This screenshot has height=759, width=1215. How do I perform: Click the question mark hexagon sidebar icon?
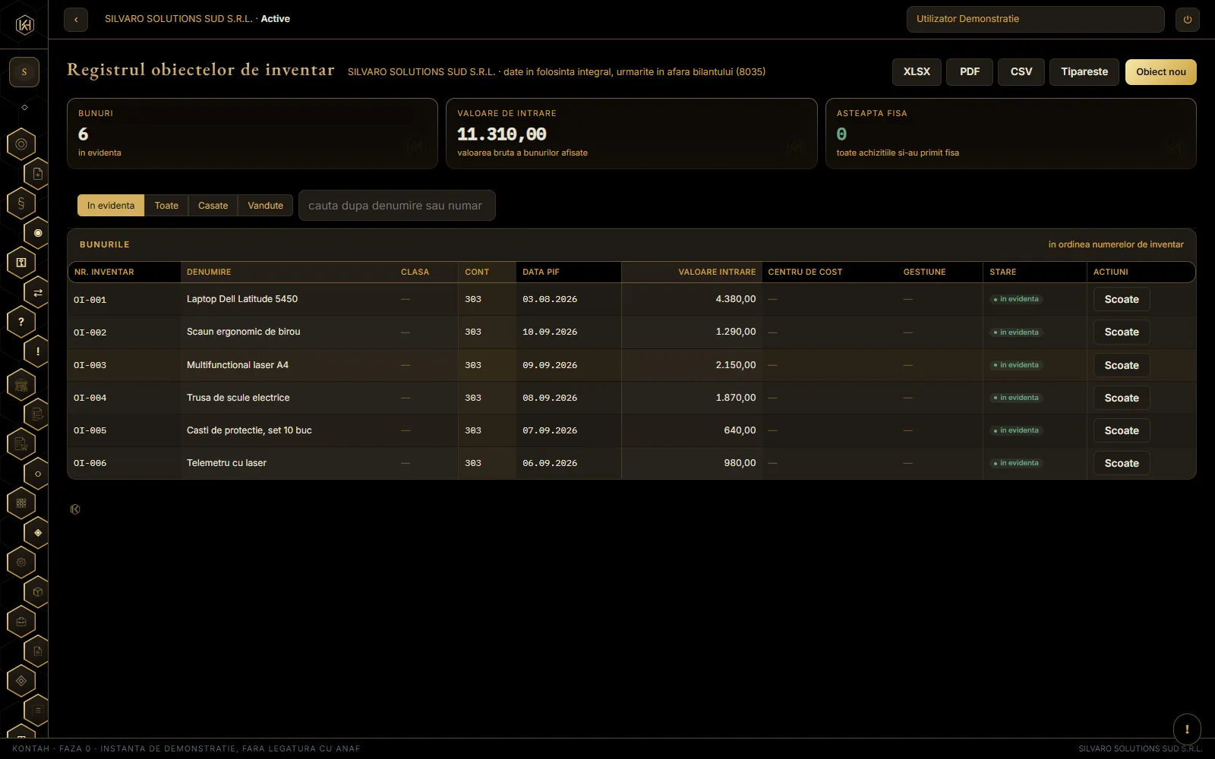pos(21,322)
